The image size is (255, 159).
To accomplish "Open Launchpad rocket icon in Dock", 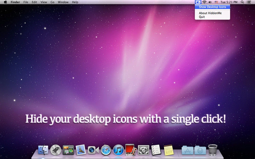I will [x=55, y=150].
